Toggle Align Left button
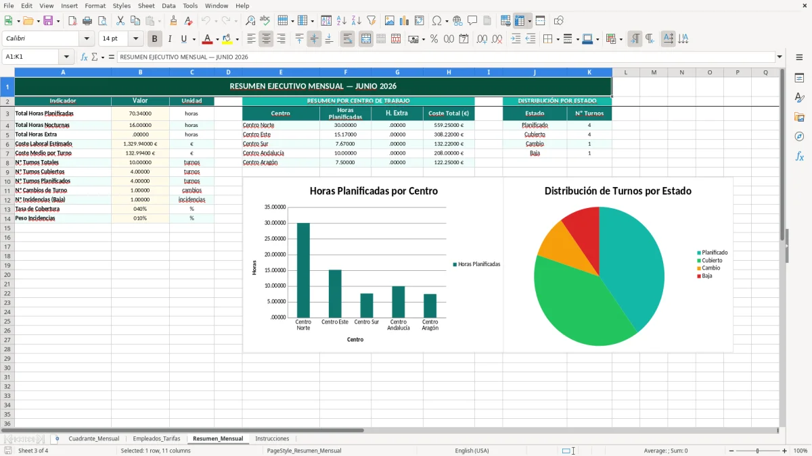Image resolution: width=812 pixels, height=456 pixels. (251, 39)
